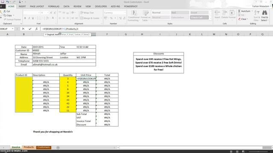Click the Delete cells icon
This screenshot has height=153, width=273.
coord(225,13)
